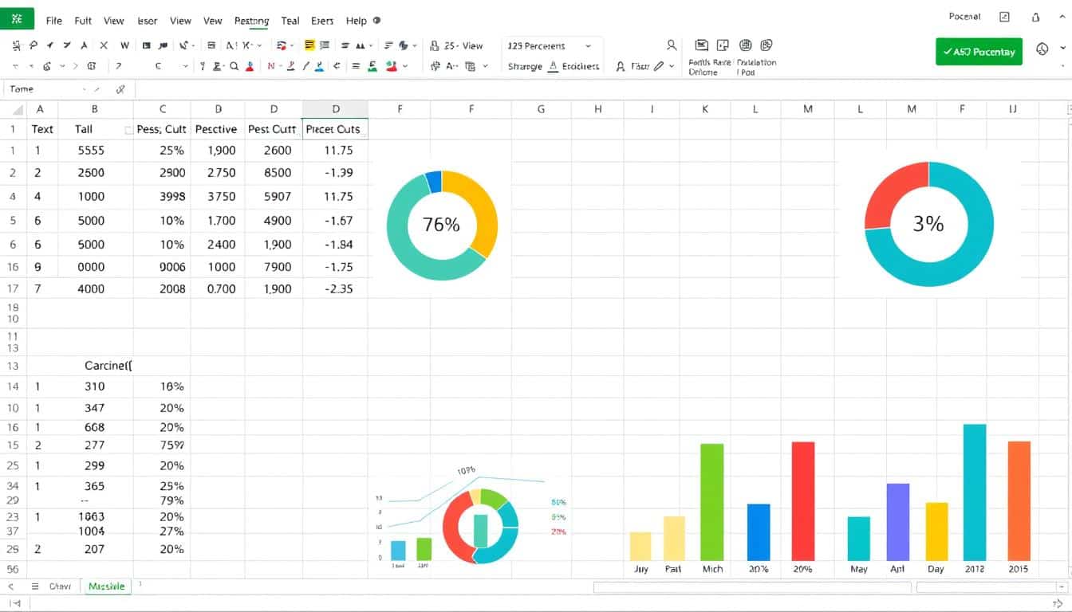Open the Fult menu

pyautogui.click(x=83, y=21)
